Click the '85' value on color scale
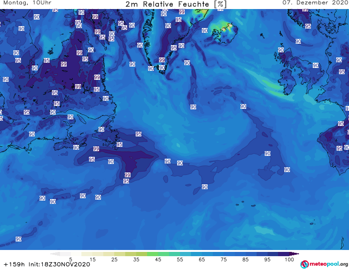 pyautogui.click(x=246, y=259)
